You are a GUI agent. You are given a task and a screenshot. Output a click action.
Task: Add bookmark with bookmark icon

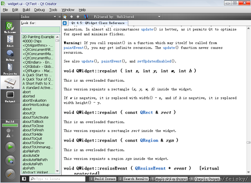(x=86, y=17)
